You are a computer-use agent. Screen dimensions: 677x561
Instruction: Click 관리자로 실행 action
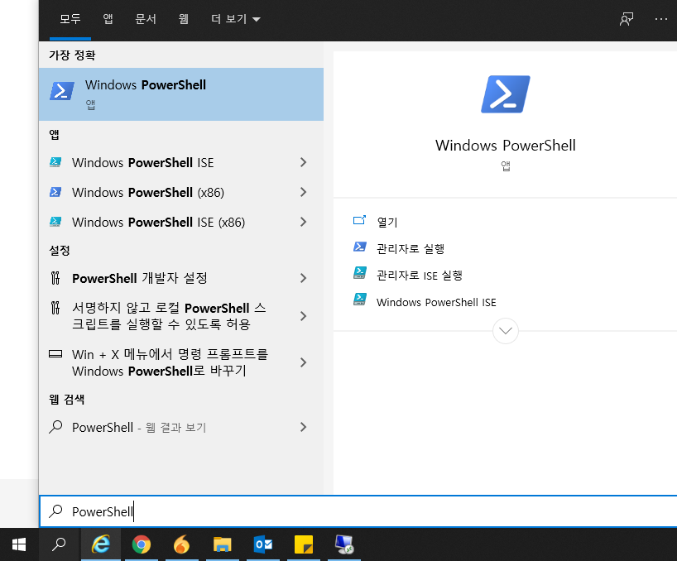coord(411,249)
